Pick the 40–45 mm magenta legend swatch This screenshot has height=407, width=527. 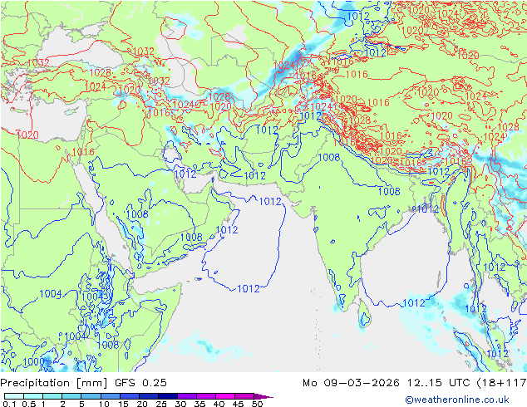pyautogui.click(x=225, y=396)
